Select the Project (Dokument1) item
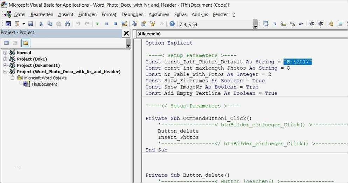Viewport: 348px width, 183px height. pyautogui.click(x=39, y=65)
